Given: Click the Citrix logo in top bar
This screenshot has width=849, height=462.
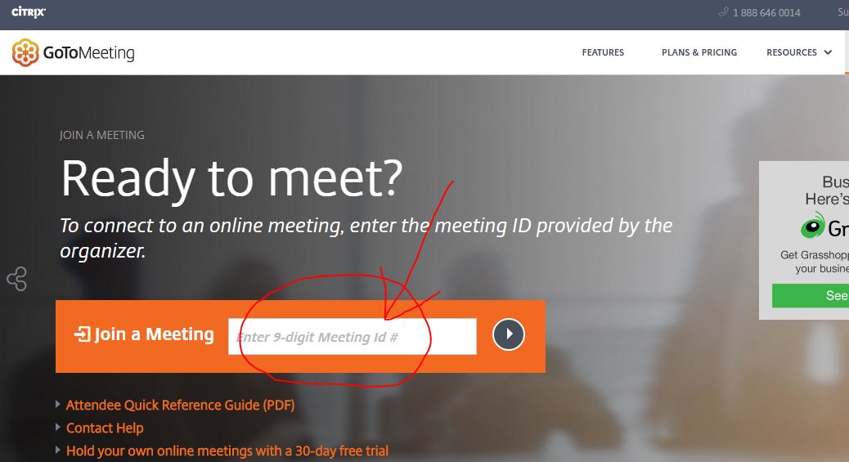Looking at the screenshot, I should [29, 12].
